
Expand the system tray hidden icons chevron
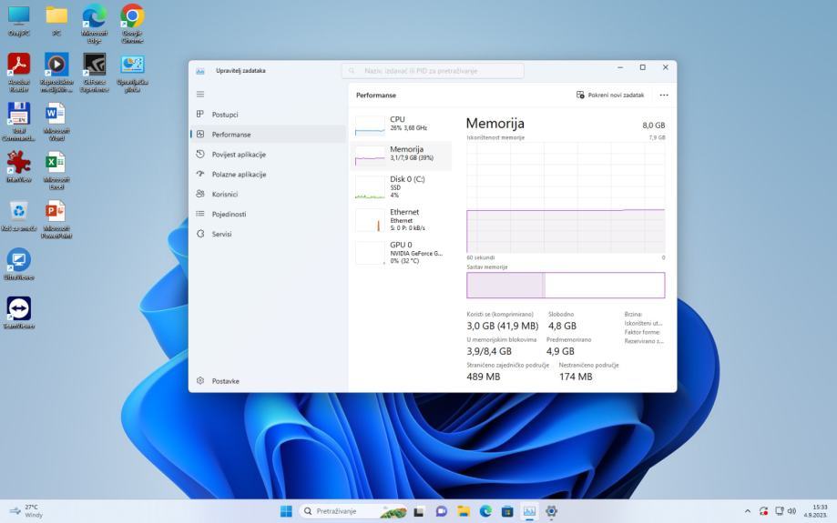pos(748,511)
